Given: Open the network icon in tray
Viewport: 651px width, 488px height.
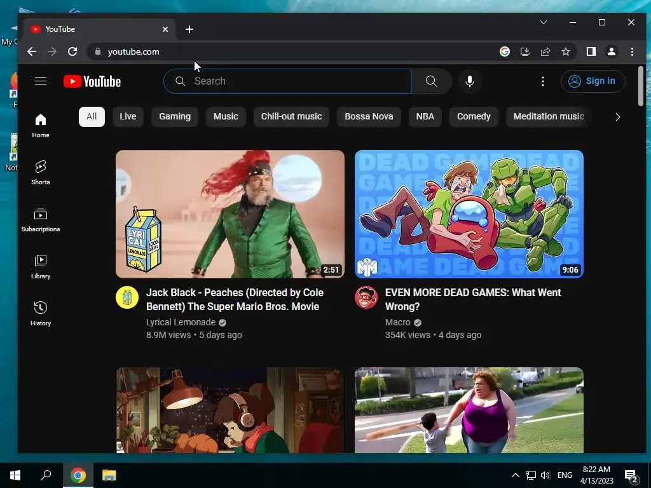Looking at the screenshot, I should pos(531,475).
